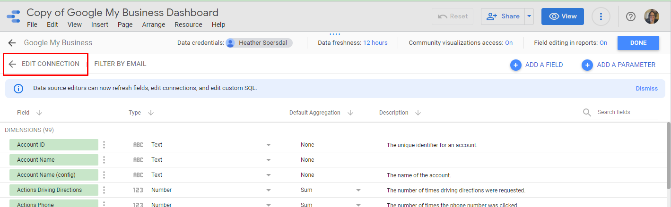Click the blue info icon in banner
This screenshot has height=207, width=671.
tap(18, 88)
